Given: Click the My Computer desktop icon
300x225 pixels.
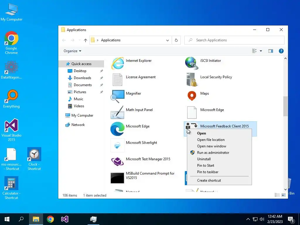Looking at the screenshot, I should tap(11, 12).
